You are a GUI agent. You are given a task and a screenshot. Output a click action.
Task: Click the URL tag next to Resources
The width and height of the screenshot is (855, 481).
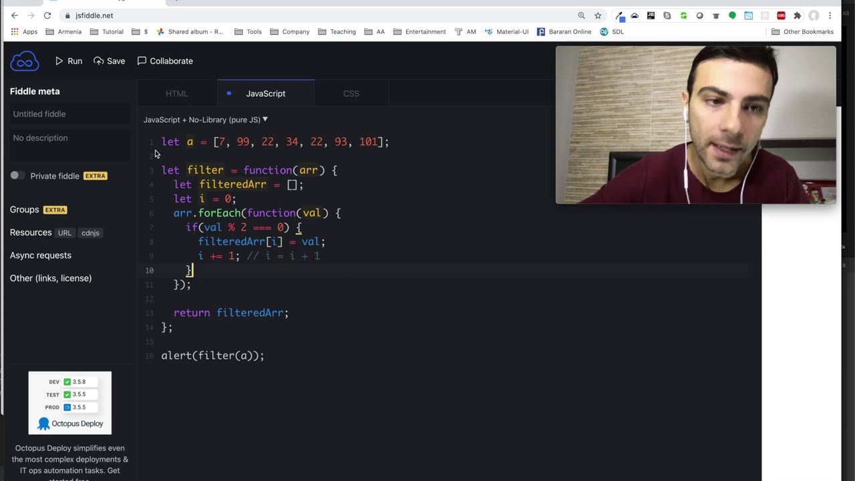(x=65, y=233)
